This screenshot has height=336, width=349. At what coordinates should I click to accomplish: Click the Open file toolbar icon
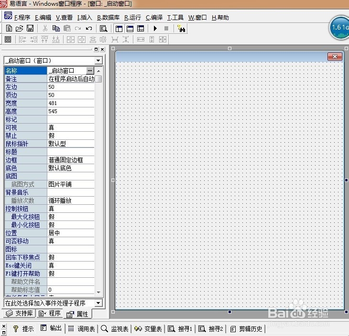tap(20, 29)
